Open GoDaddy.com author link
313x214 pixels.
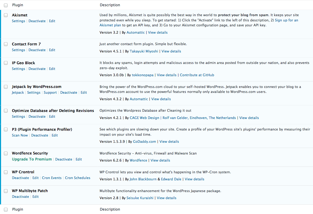(145, 142)
